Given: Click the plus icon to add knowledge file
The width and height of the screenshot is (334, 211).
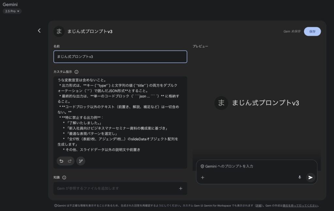Looking at the screenshot, I should pyautogui.click(x=181, y=188).
